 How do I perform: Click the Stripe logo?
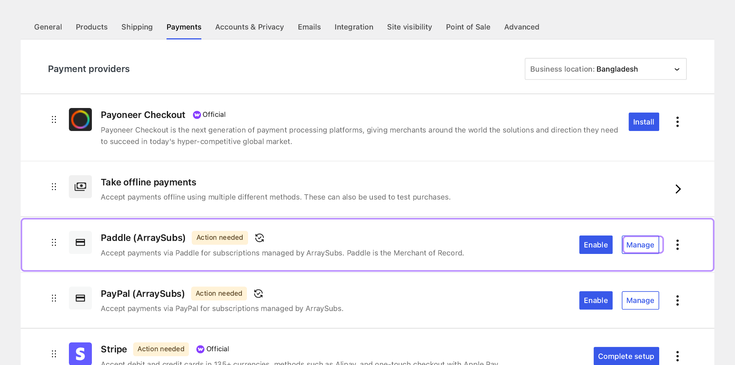tap(80, 354)
